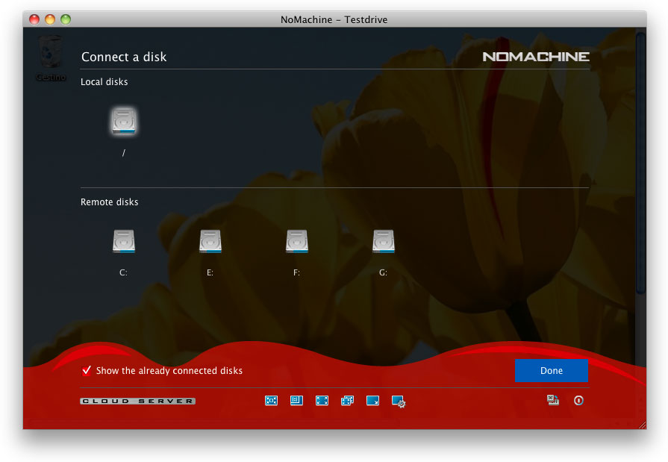Click the Cloud Server label
668x462 pixels.
(x=138, y=402)
